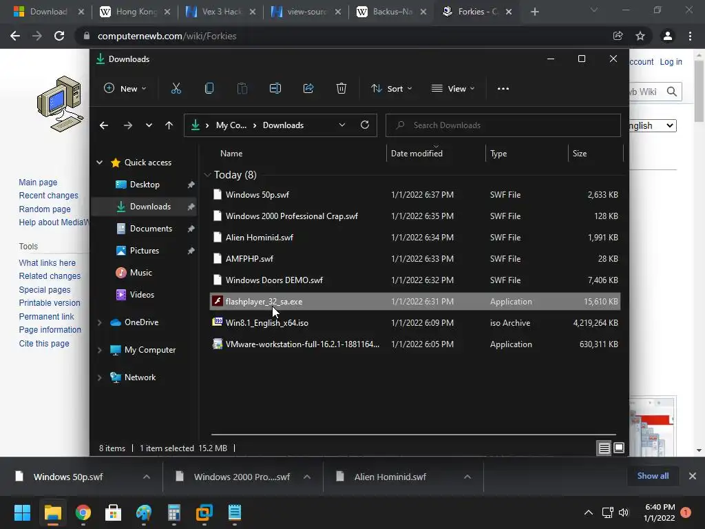Select Documents in Quick access
Image resolution: width=705 pixels, height=529 pixels.
pyautogui.click(x=144, y=229)
